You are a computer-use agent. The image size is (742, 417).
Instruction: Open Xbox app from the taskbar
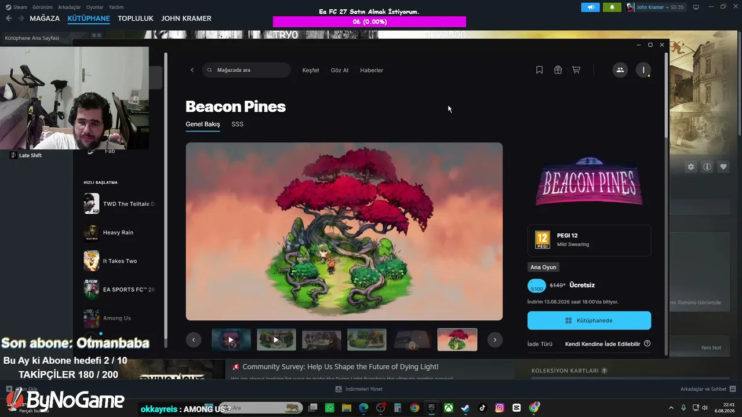tap(449, 408)
